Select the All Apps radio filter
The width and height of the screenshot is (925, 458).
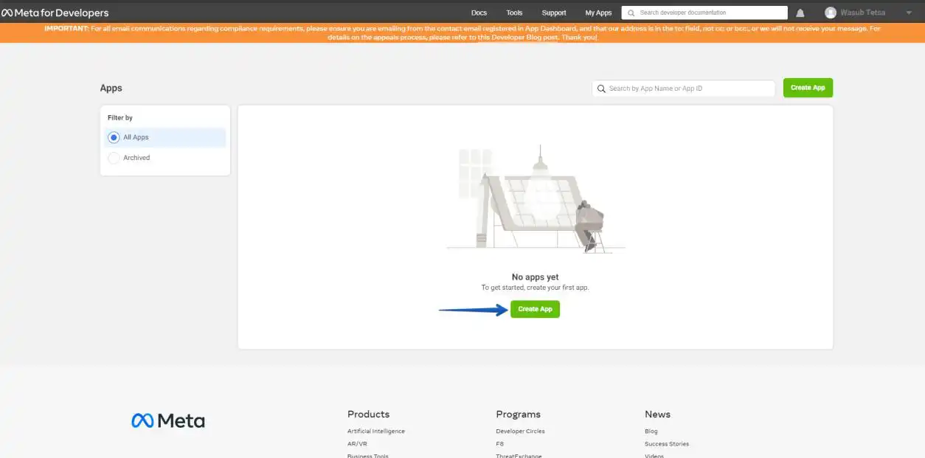click(x=114, y=137)
